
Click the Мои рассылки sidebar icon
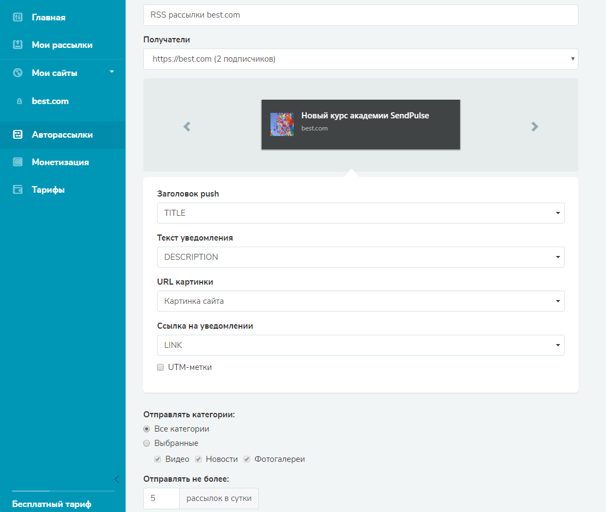(18, 45)
